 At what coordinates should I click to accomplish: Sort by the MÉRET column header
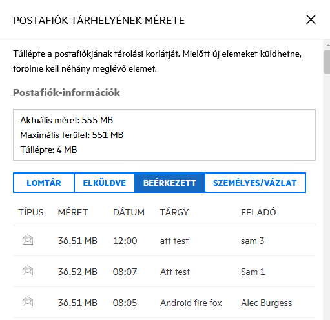click(x=73, y=212)
